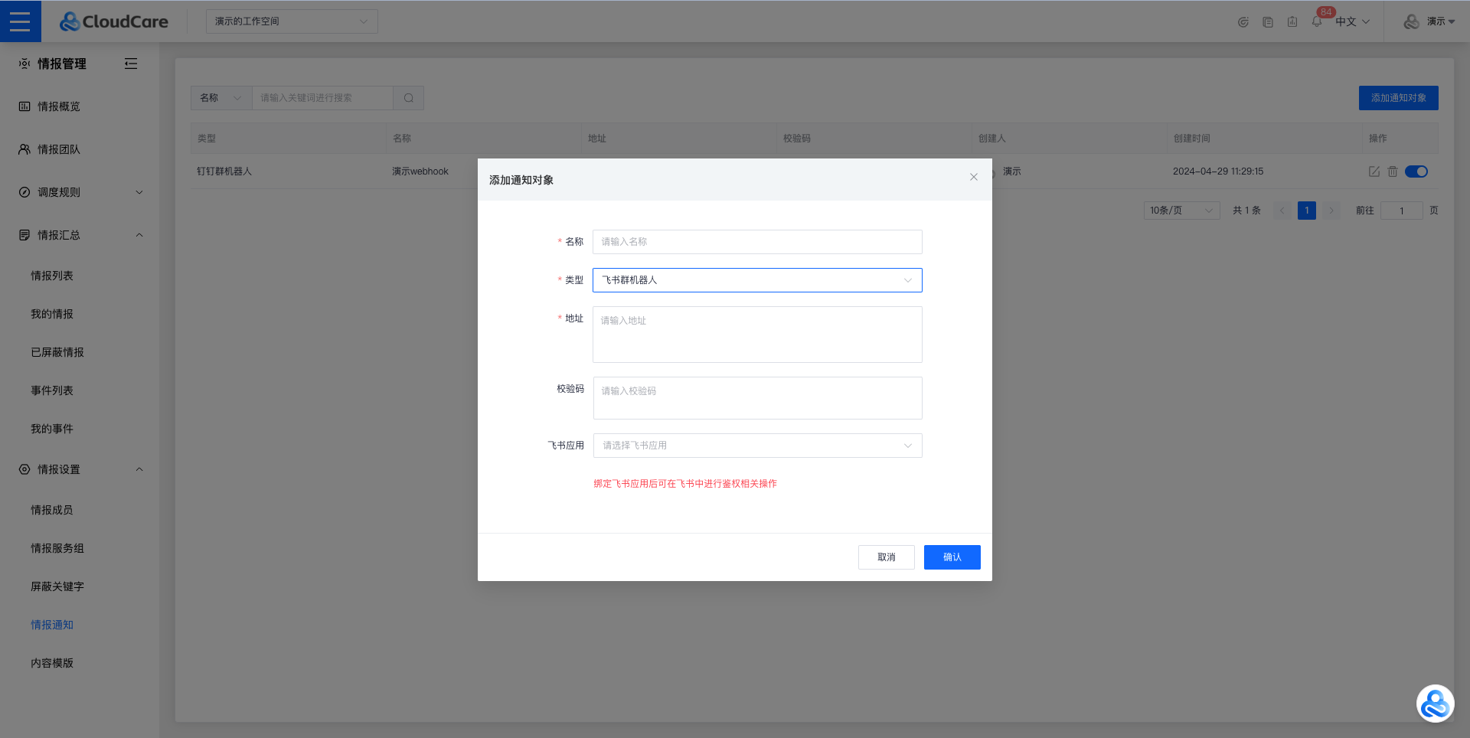
Task: Select page 1 in pagination
Action: (x=1307, y=211)
